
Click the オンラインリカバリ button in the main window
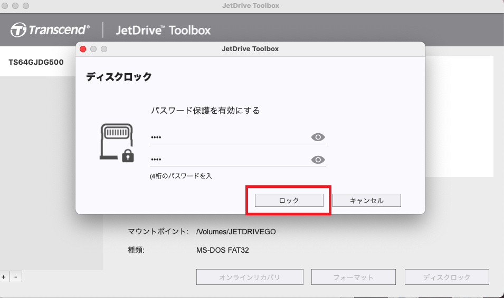tap(250, 277)
